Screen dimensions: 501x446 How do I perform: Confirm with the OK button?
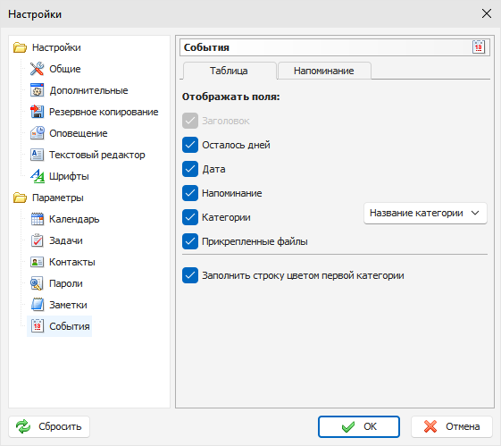click(359, 426)
